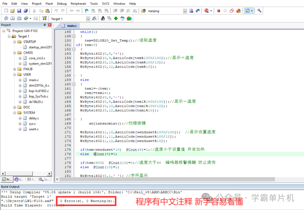Click project tree scrollbar right arrow
304x210 pixels.
tap(50, 174)
